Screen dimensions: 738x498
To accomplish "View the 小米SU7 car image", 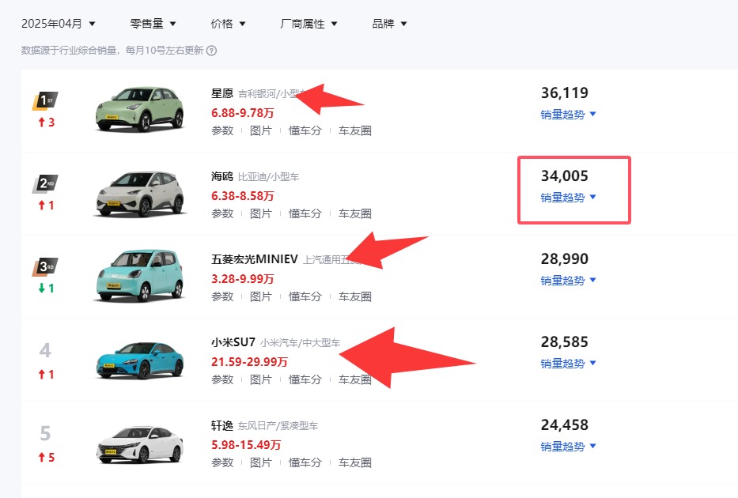I will pyautogui.click(x=140, y=360).
